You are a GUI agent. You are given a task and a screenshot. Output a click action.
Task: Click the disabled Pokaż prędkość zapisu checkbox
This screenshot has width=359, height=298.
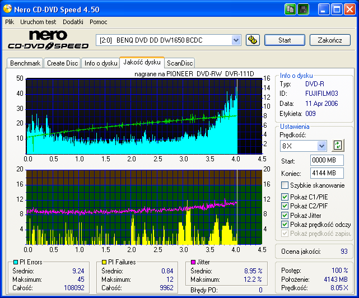click(x=285, y=234)
